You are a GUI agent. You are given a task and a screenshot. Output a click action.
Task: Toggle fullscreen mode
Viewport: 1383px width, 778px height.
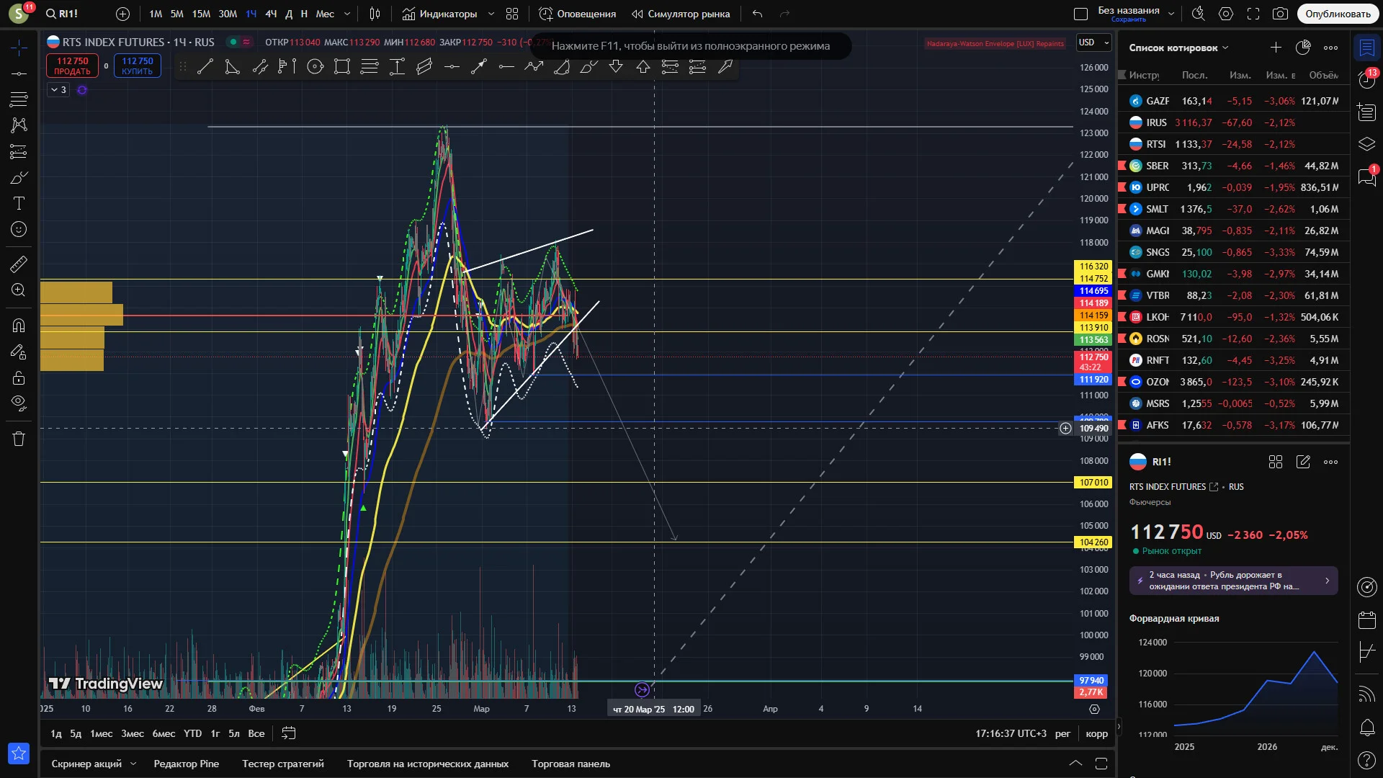pyautogui.click(x=1253, y=14)
